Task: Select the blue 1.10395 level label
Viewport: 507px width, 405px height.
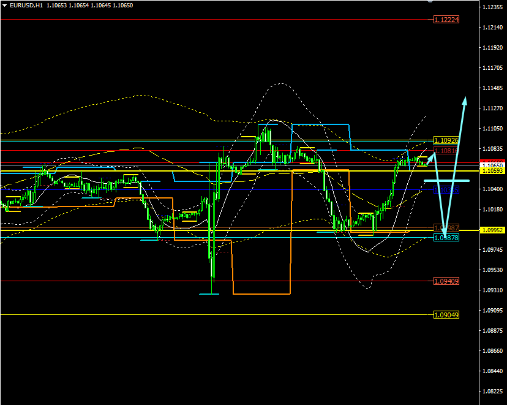Action: tap(446, 190)
